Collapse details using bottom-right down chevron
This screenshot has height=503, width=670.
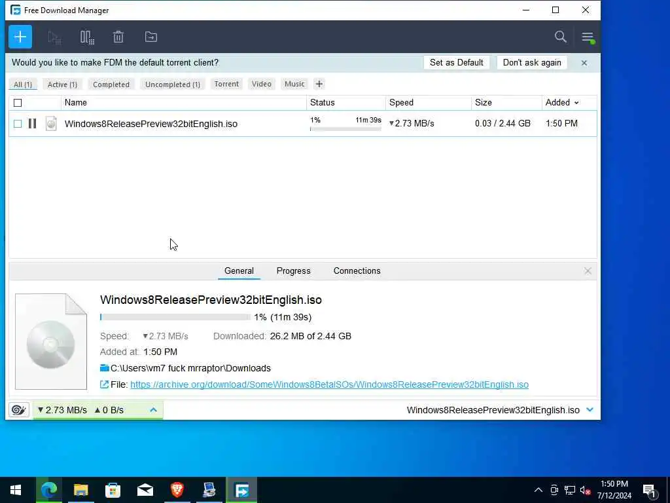[x=590, y=409]
